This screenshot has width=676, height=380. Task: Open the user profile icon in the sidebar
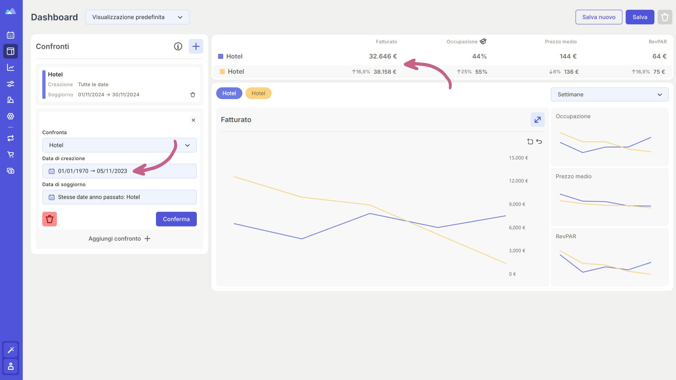coord(11,366)
